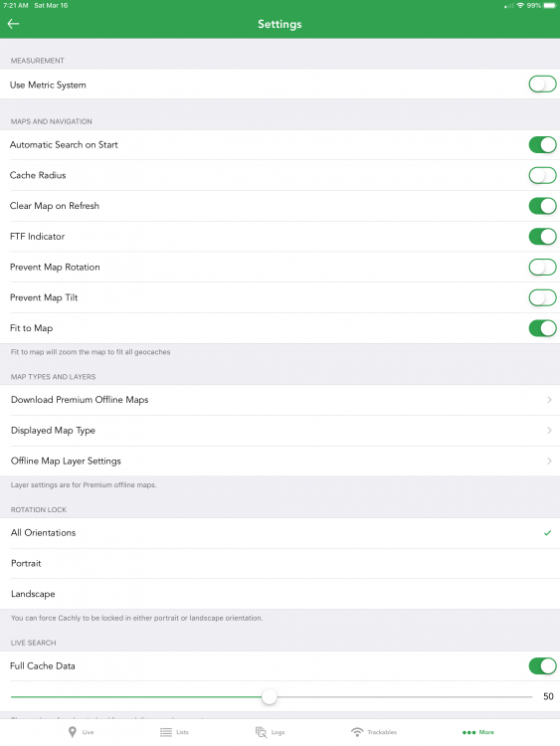Choose Landscape rotation lock
Screen dimensions: 560x746
(x=280, y=594)
